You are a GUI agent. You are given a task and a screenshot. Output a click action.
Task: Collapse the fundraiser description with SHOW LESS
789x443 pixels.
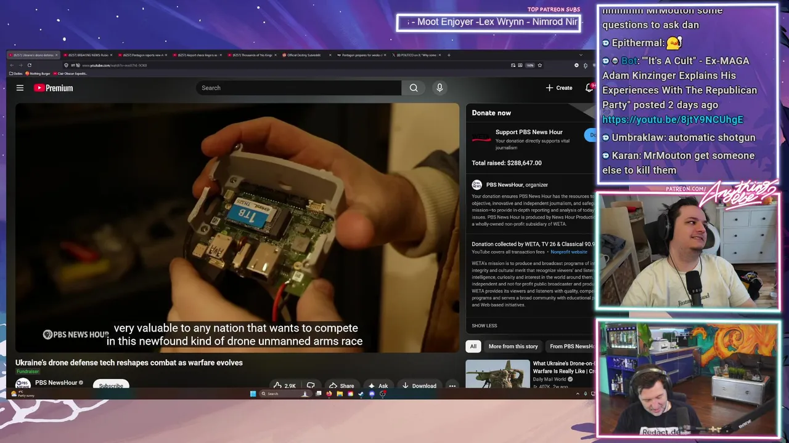coord(484,325)
